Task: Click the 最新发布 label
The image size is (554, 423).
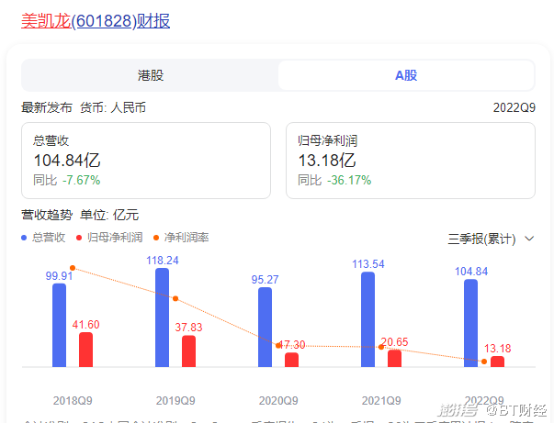Action: [47, 107]
